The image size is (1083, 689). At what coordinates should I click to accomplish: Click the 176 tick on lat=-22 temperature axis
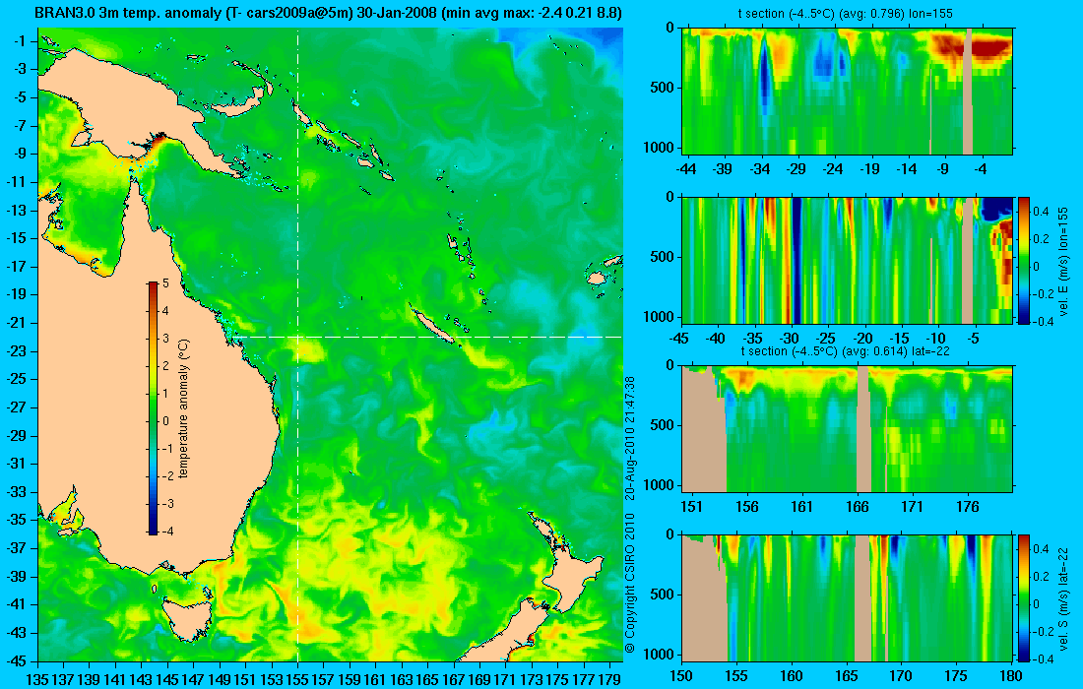point(968,508)
